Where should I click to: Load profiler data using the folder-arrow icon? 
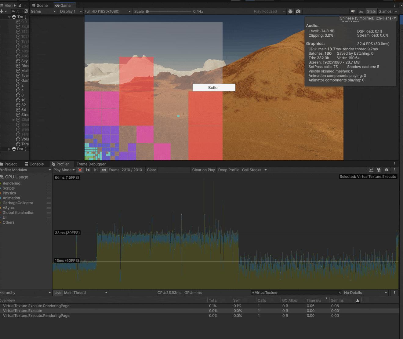[371, 170]
